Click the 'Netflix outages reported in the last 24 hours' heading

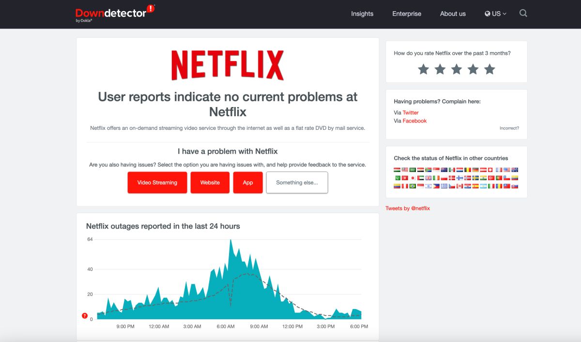pyautogui.click(x=163, y=226)
